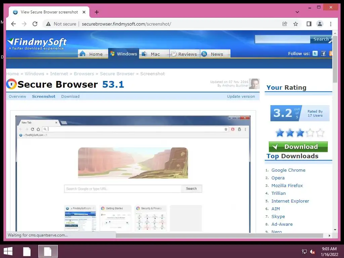Rate with the first star
This screenshot has height=258, width=344.
tap(280, 133)
